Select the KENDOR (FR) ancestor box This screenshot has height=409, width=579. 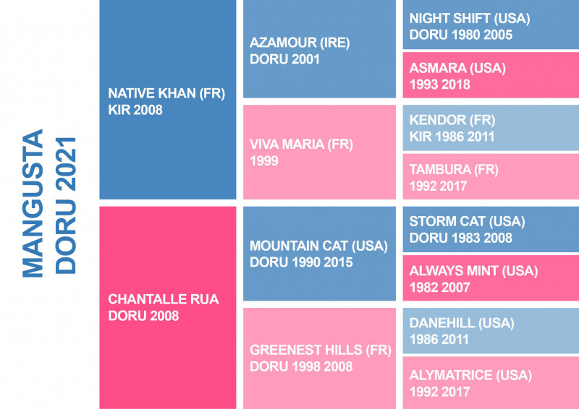tap(491, 128)
